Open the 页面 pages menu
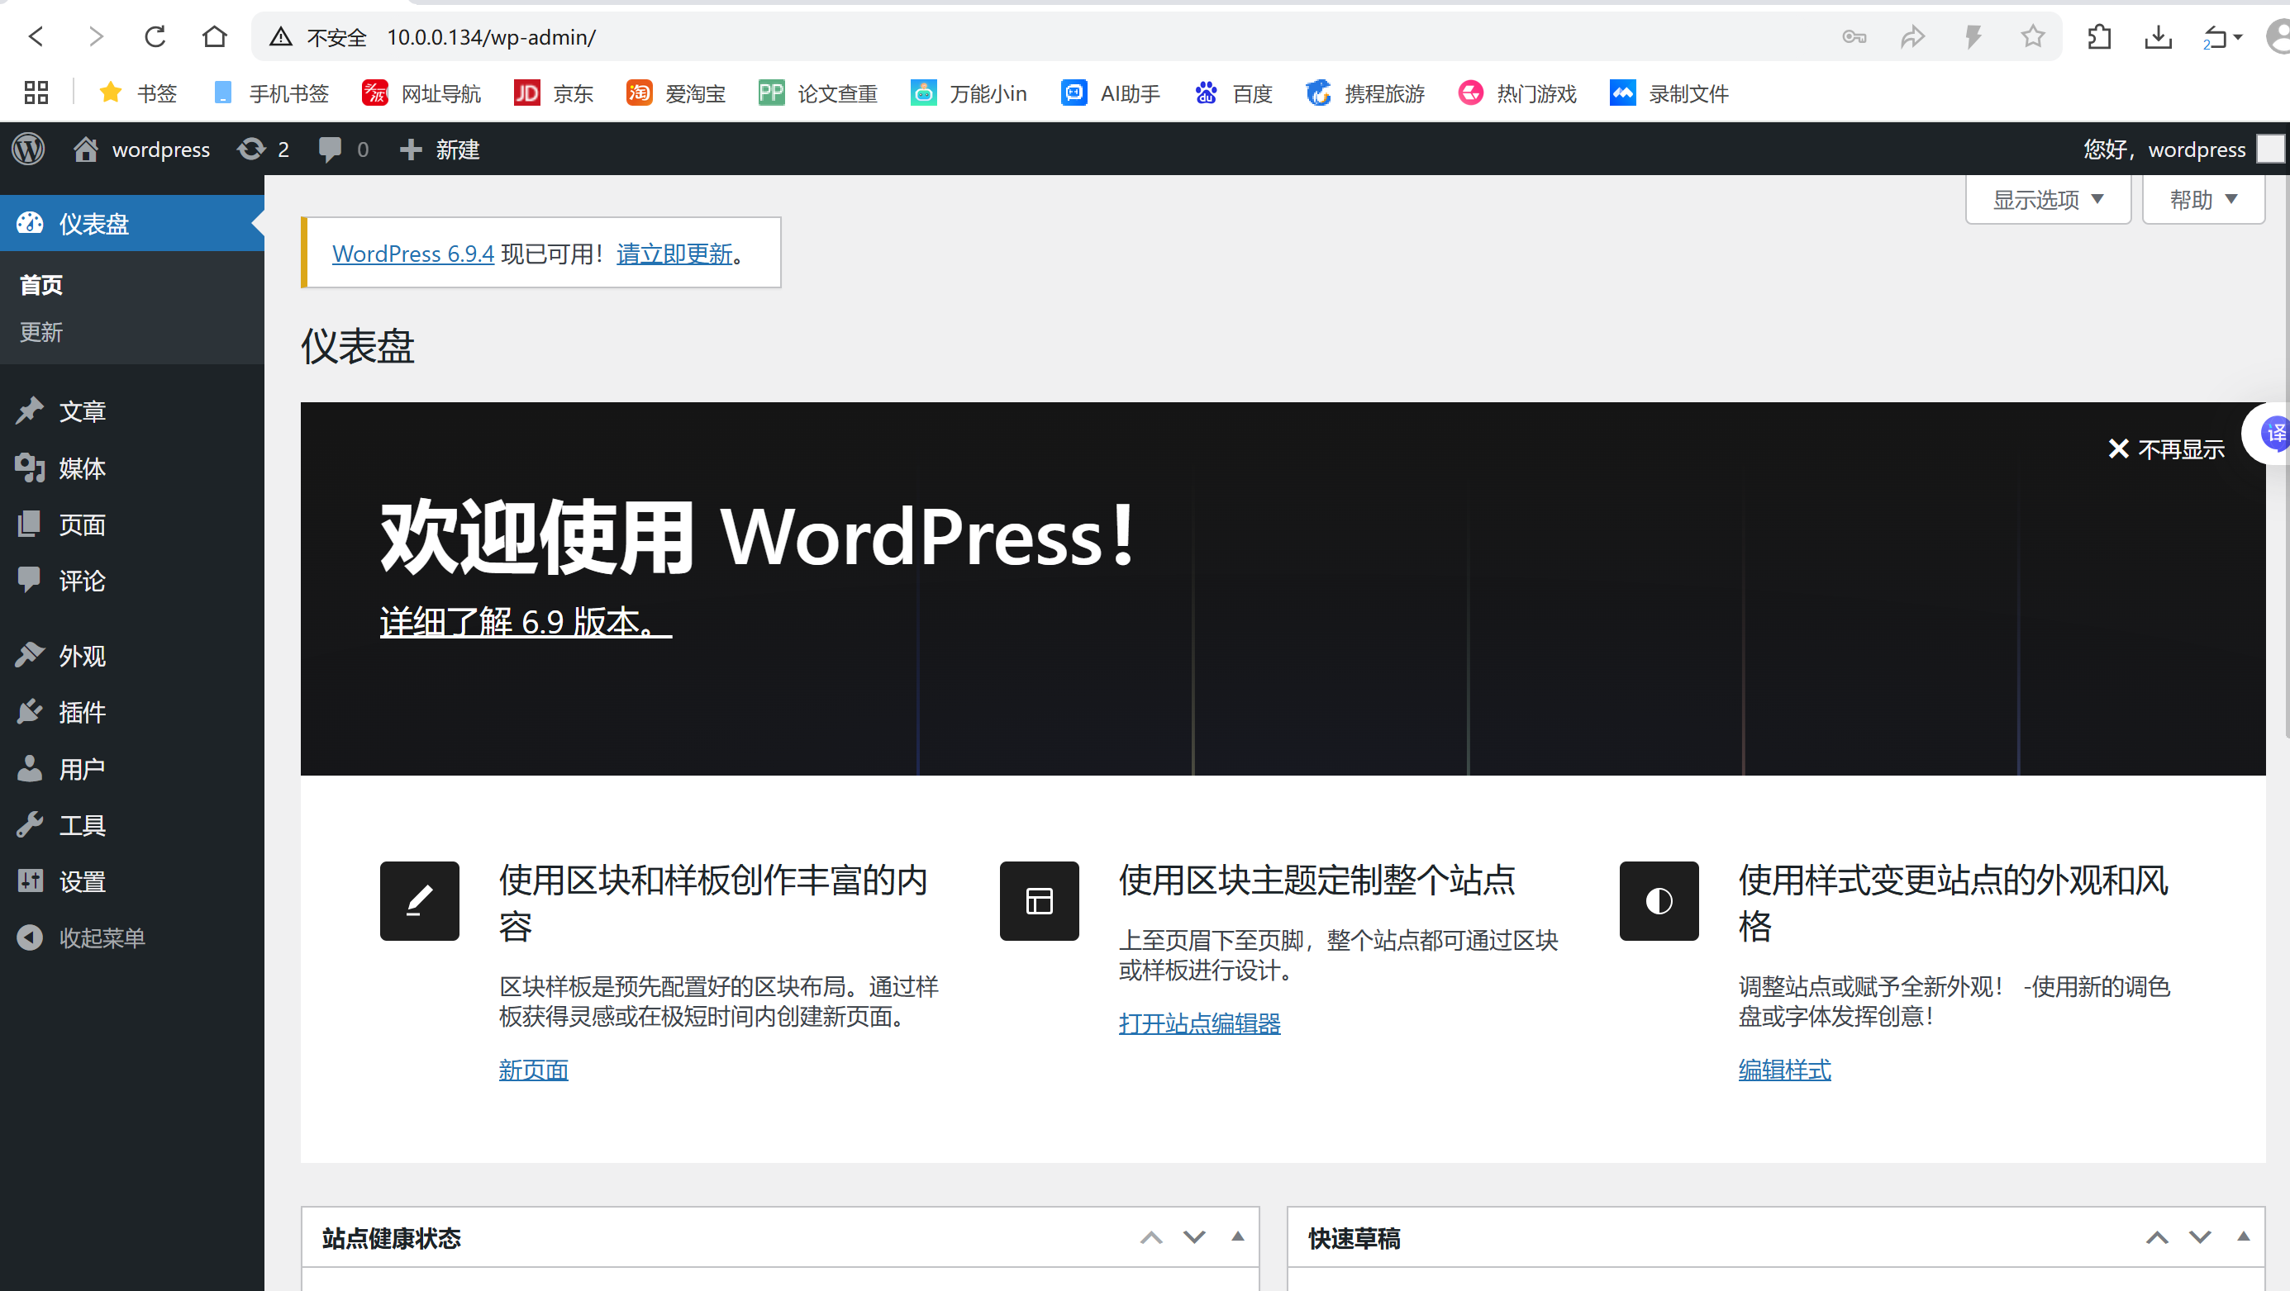The image size is (2290, 1291). pos(132,524)
